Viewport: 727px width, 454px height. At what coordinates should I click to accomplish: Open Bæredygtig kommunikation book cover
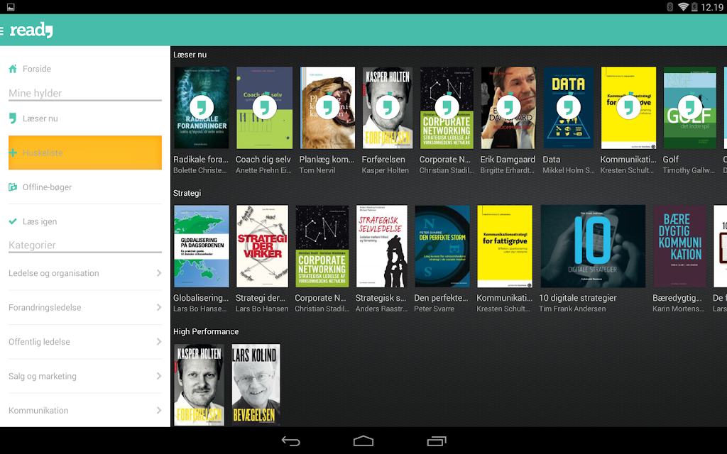[679, 246]
